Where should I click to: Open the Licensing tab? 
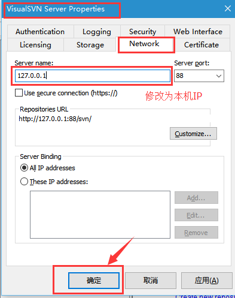click(x=35, y=45)
